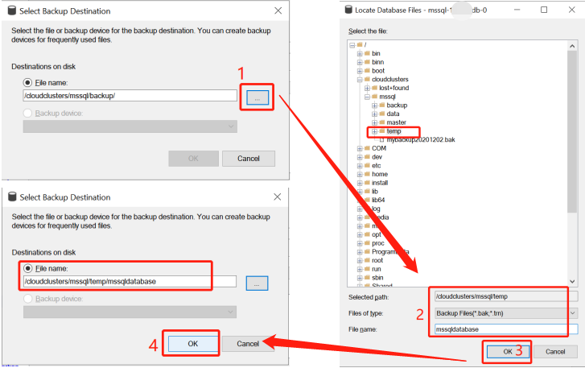Collapse the cloudclusters tree node
This screenshot has height=368, width=585.
(x=359, y=80)
